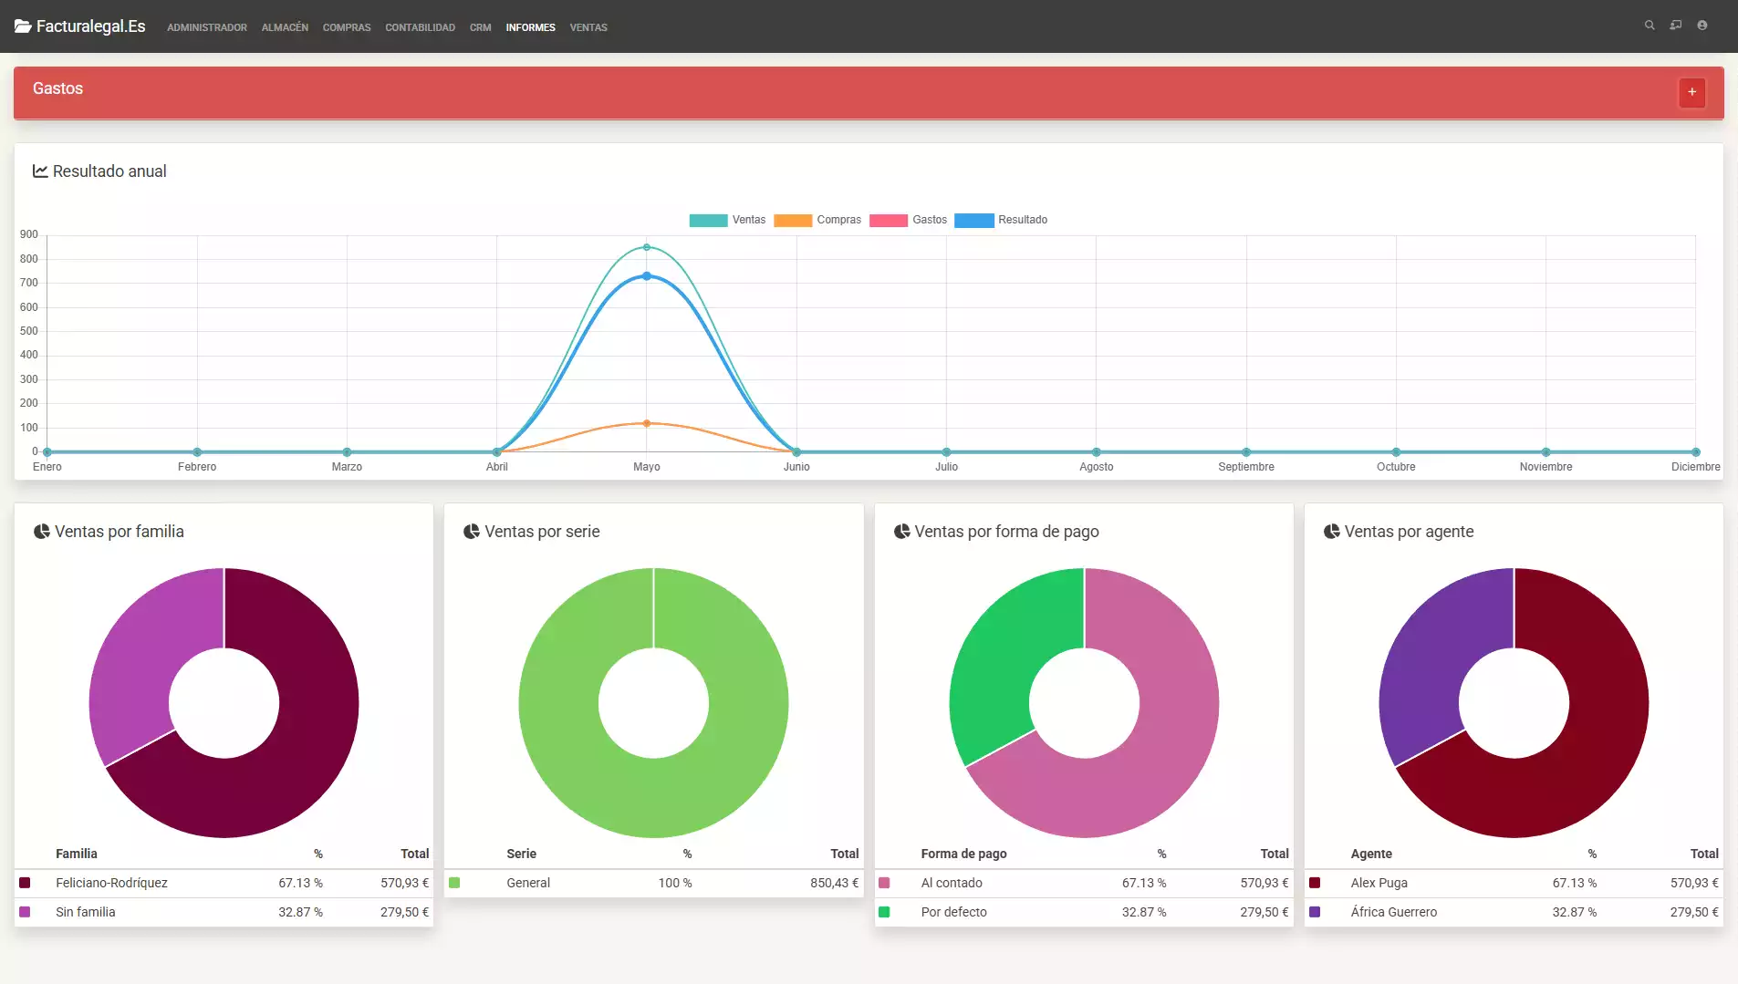
Task: Click the Gastos pink legend swatch
Action: pyautogui.click(x=888, y=220)
